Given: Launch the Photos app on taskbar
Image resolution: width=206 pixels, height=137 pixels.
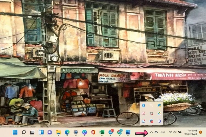Looking at the screenshot, I should [128, 132].
